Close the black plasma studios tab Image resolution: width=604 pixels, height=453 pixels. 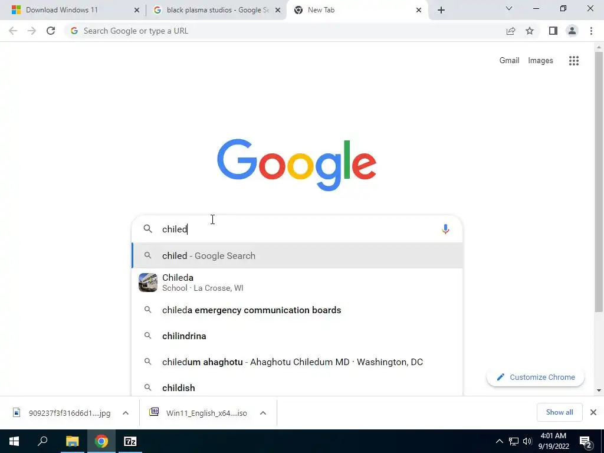click(x=278, y=10)
